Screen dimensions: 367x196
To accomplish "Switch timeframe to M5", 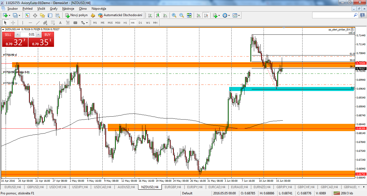I will coord(103,23).
